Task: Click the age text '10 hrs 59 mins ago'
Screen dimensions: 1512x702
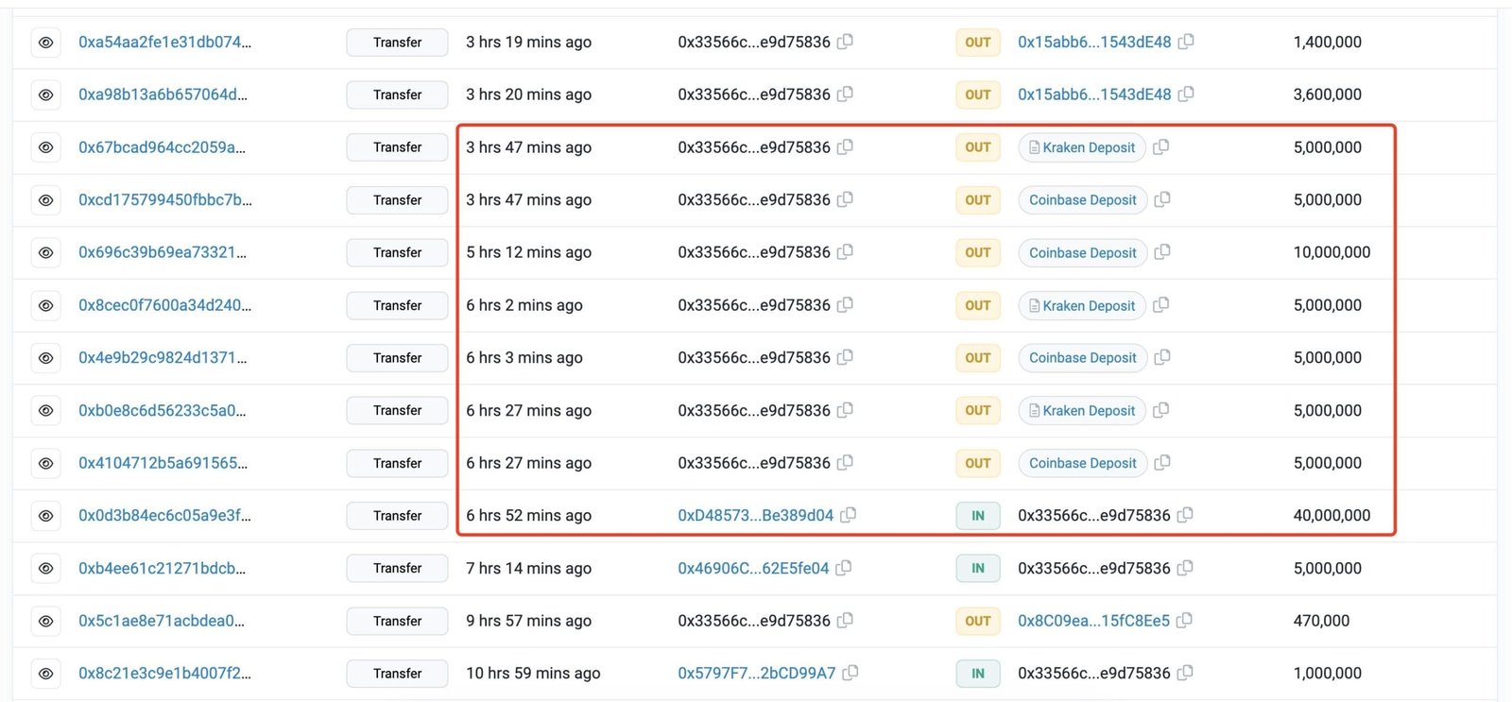Action: (533, 674)
